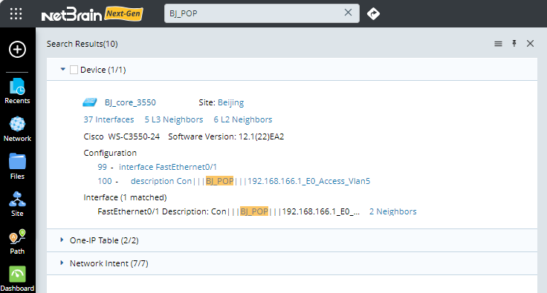Image resolution: width=547 pixels, height=293 pixels.
Task: Clear the BJ_POP search text
Action: (348, 13)
